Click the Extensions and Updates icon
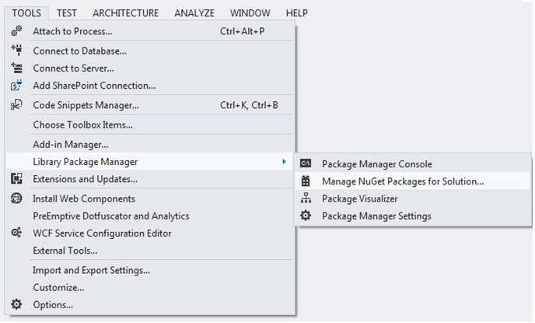 click(17, 179)
